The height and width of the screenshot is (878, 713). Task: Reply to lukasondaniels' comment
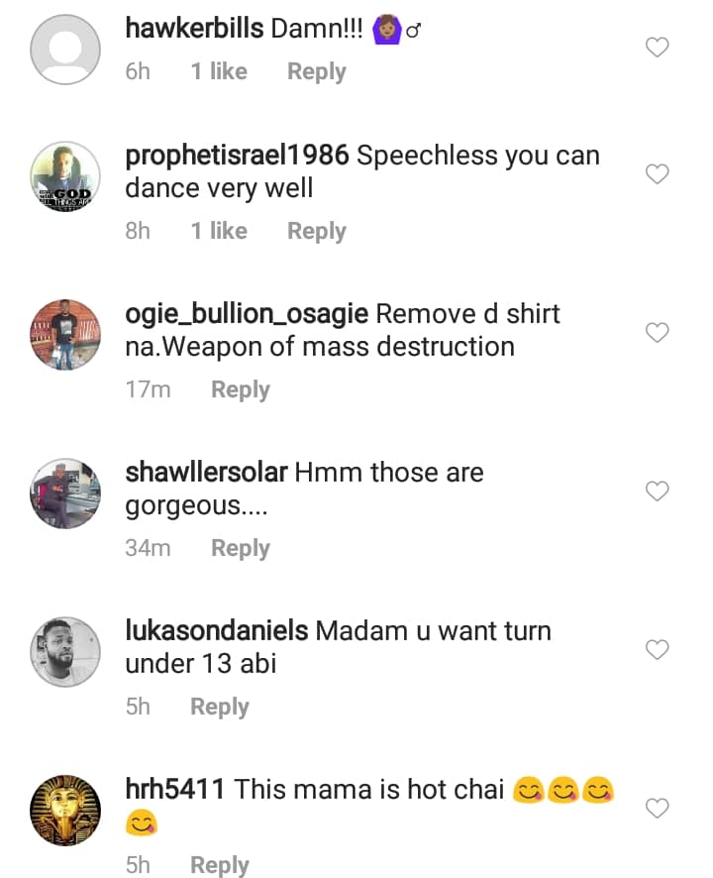(219, 707)
